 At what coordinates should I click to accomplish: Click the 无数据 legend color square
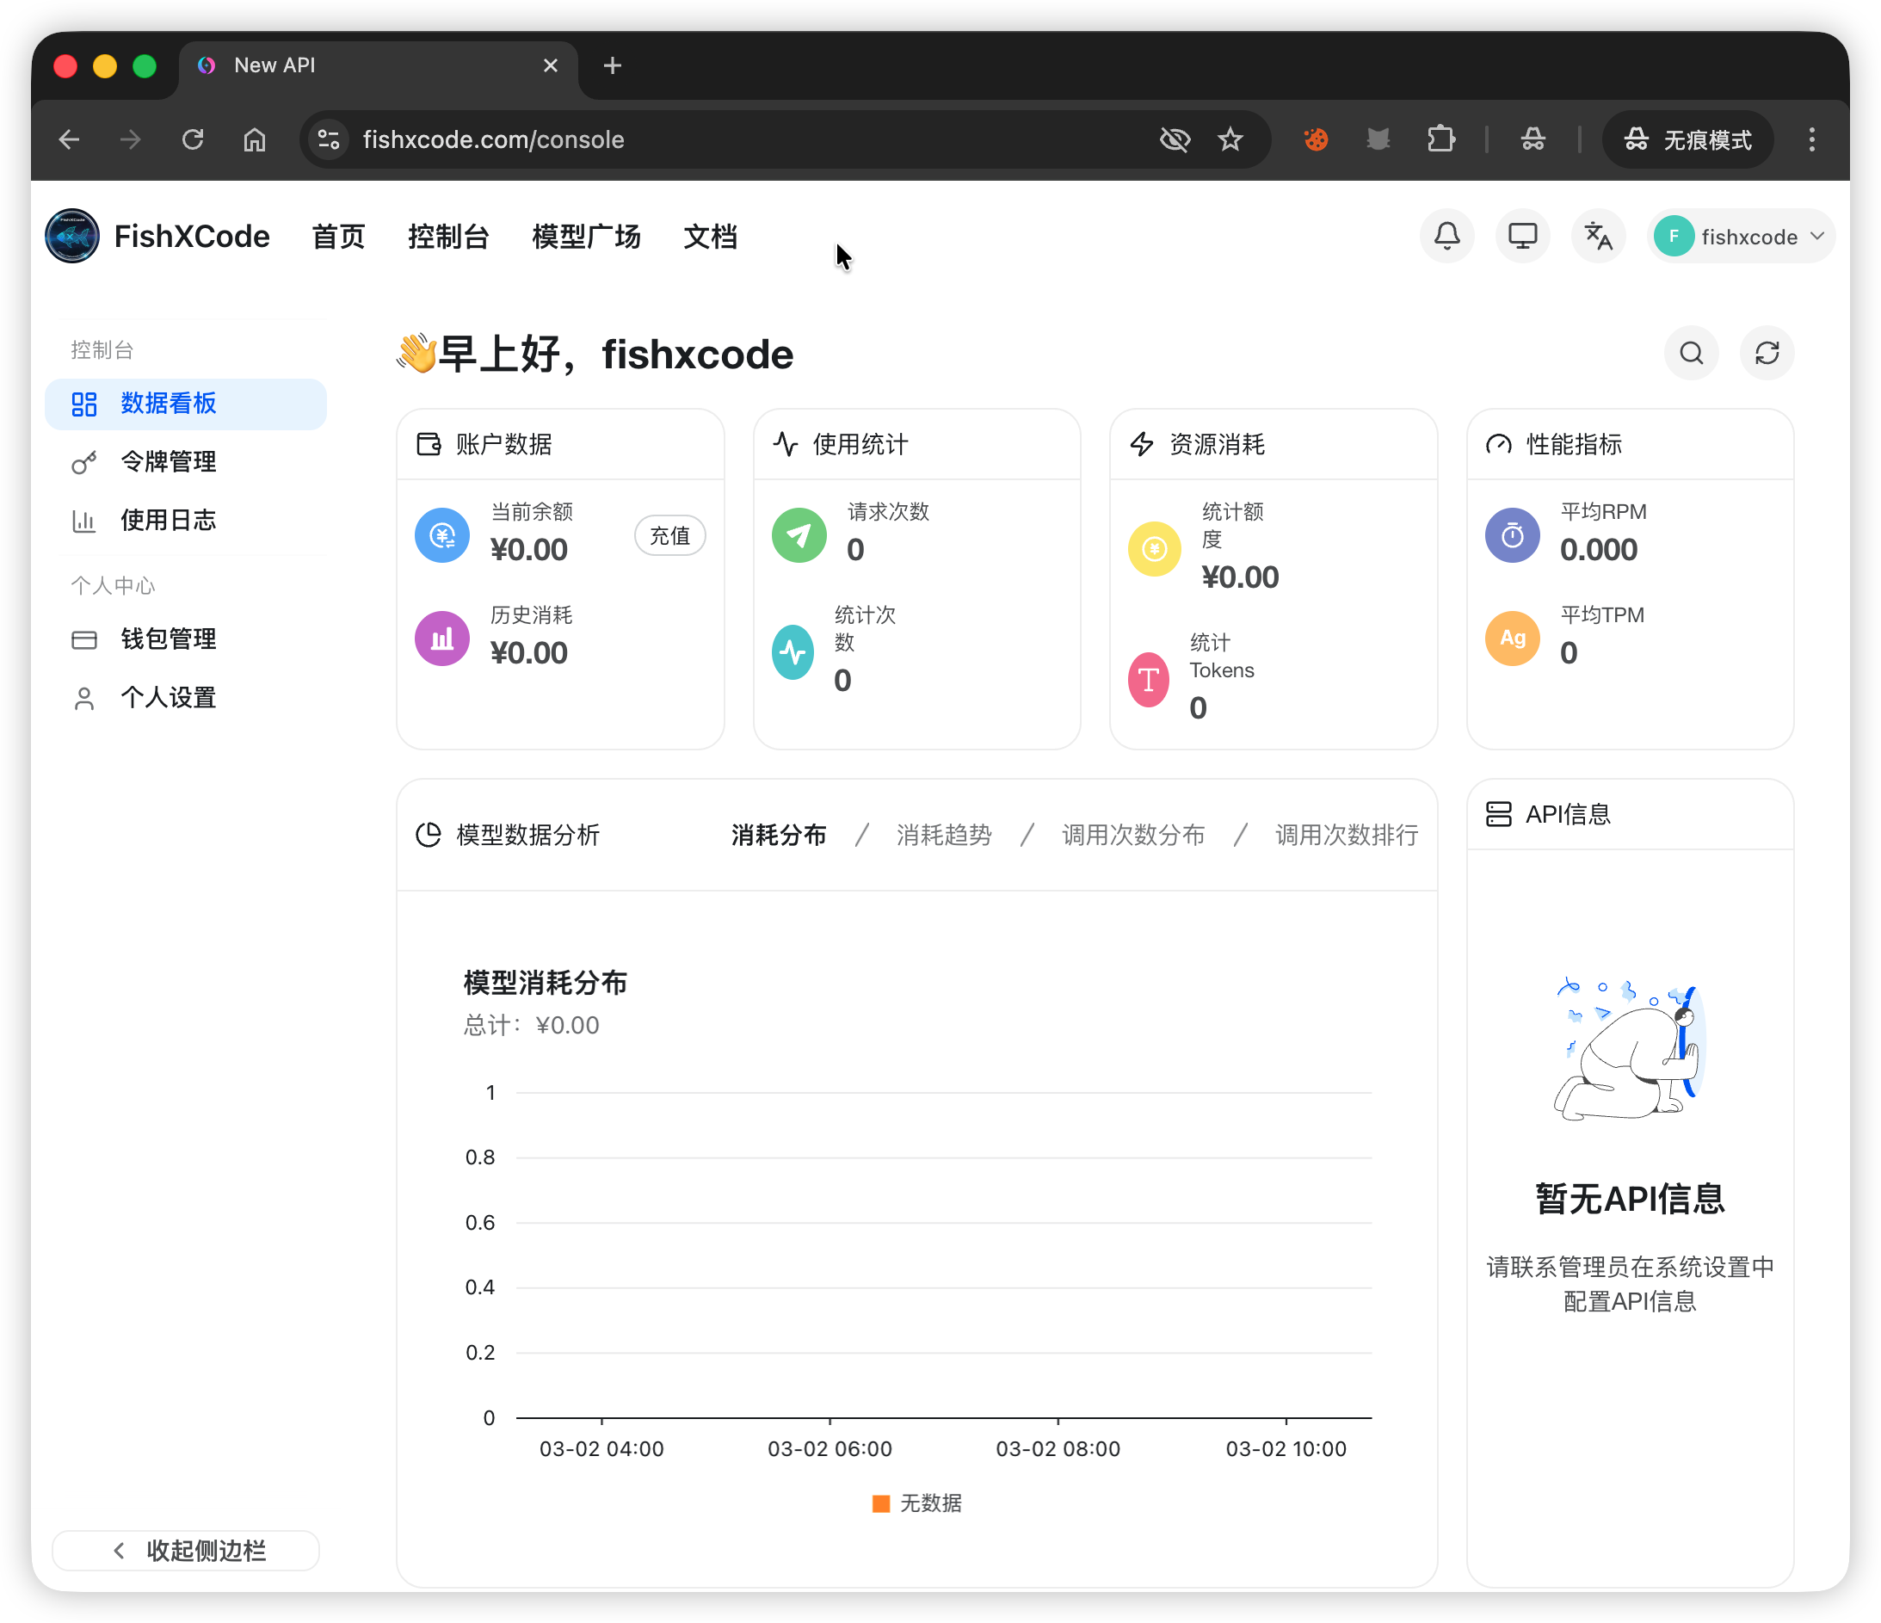879,1503
